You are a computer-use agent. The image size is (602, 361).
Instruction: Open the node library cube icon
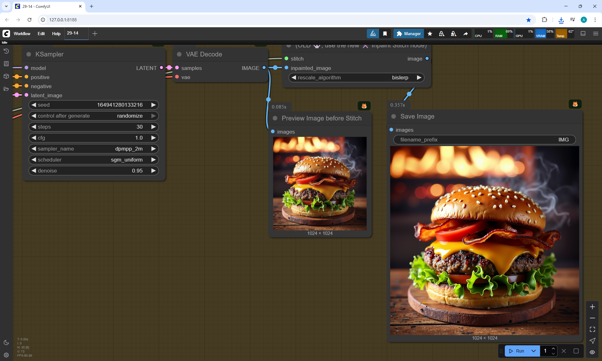[6, 76]
